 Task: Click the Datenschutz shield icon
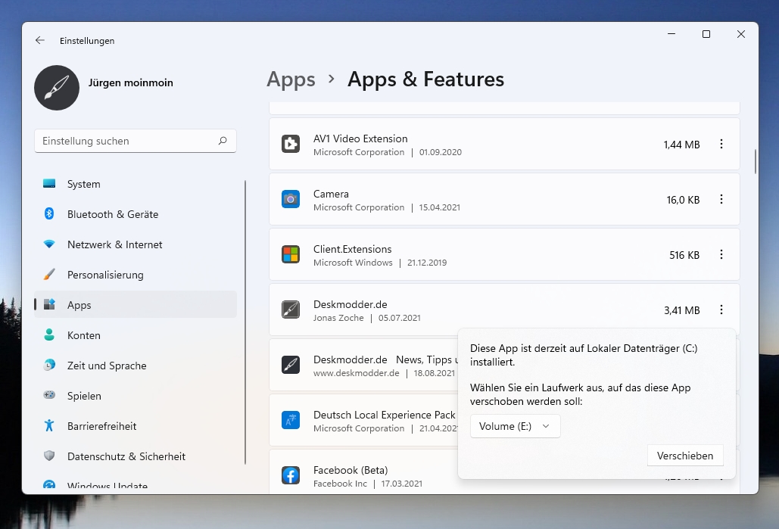click(x=49, y=456)
